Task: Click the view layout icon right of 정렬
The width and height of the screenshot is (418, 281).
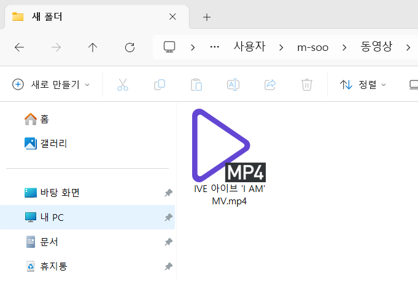Action: (x=414, y=85)
